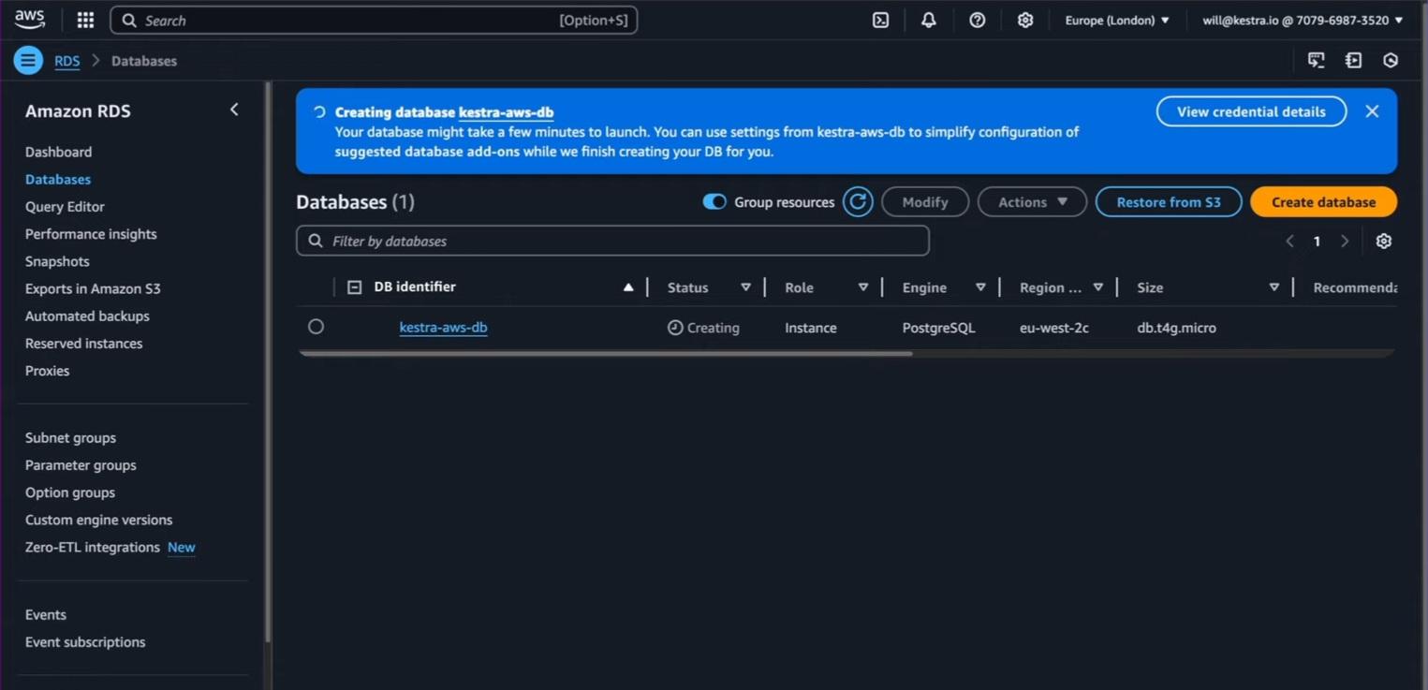This screenshot has height=690, width=1428.
Task: Go to the next page of databases
Action: pyautogui.click(x=1345, y=241)
